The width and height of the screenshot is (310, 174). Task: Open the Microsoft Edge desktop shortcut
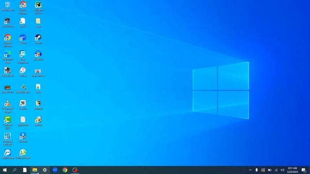tap(8, 57)
